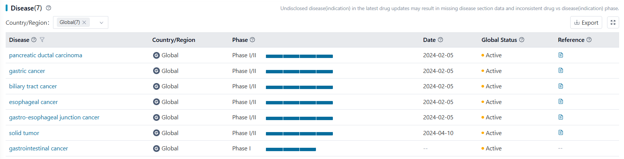624x159 pixels.
Task: Open the gastrointestinal cancer link
Action: pos(38,149)
